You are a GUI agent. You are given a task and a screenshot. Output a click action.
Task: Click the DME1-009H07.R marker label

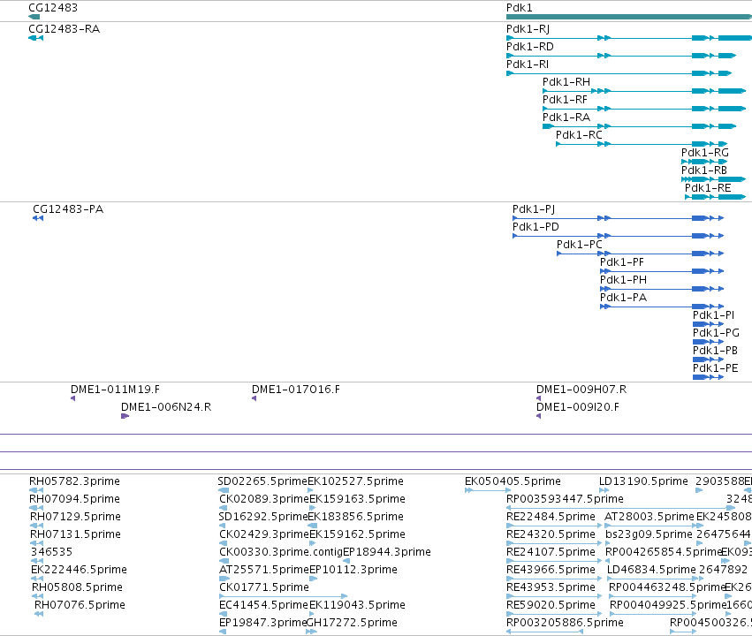pos(581,390)
